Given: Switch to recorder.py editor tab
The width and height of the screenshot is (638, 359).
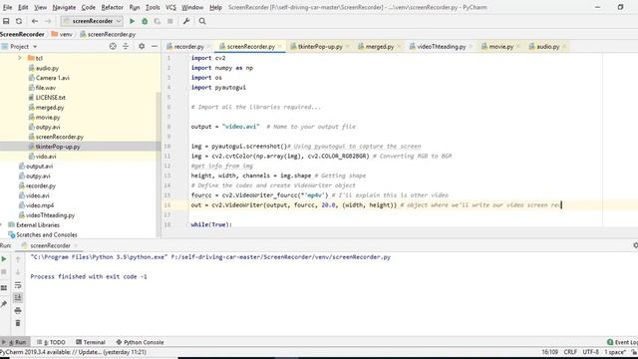Looking at the screenshot, I should coord(188,47).
